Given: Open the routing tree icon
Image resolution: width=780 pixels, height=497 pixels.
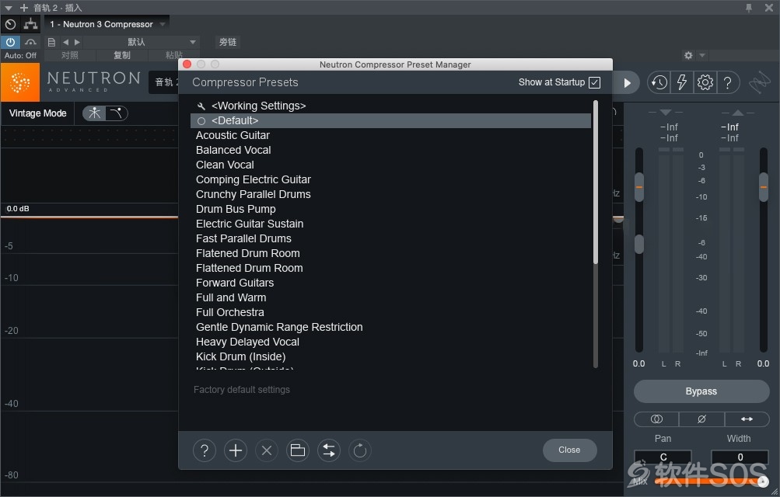Looking at the screenshot, I should tap(31, 24).
